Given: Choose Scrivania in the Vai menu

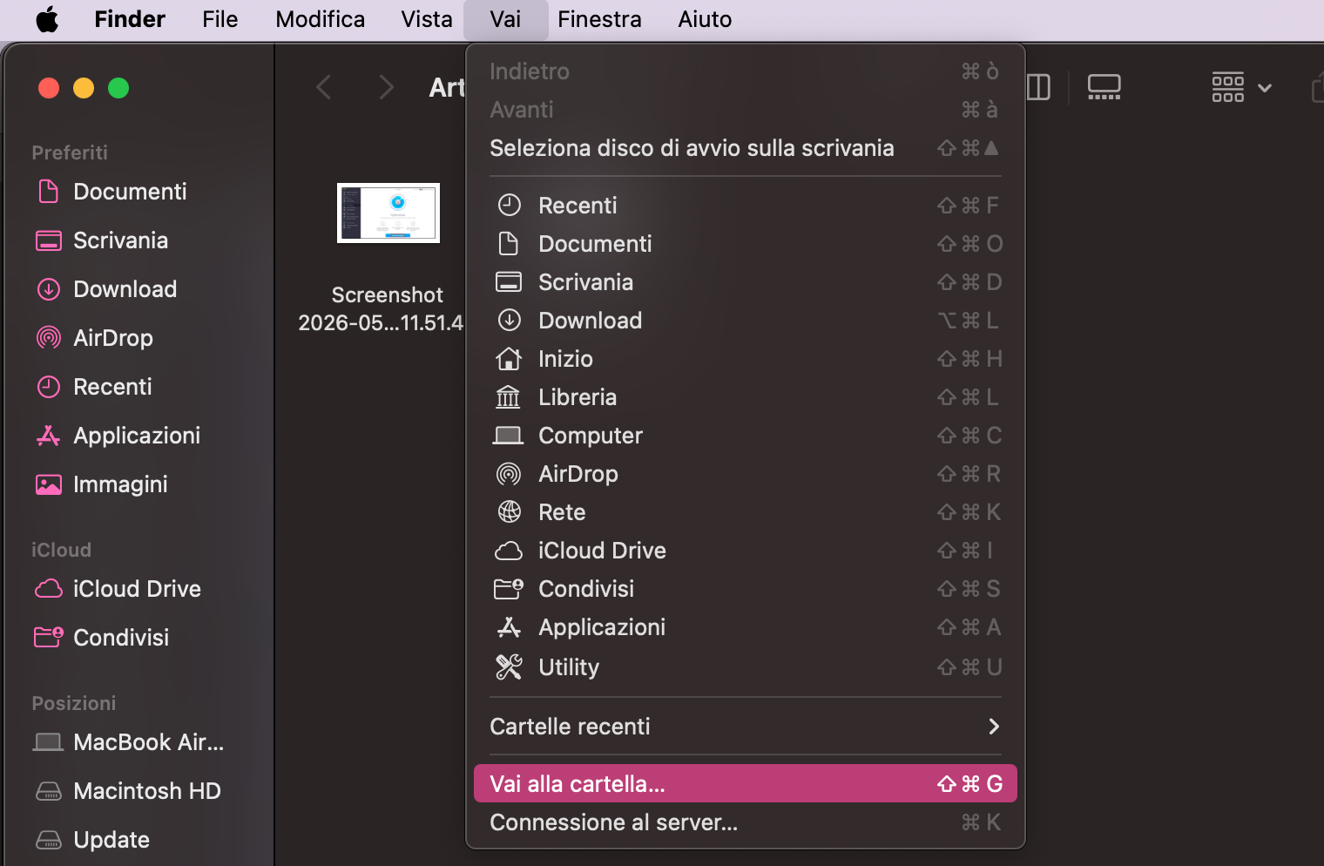Looking at the screenshot, I should [x=746, y=282].
